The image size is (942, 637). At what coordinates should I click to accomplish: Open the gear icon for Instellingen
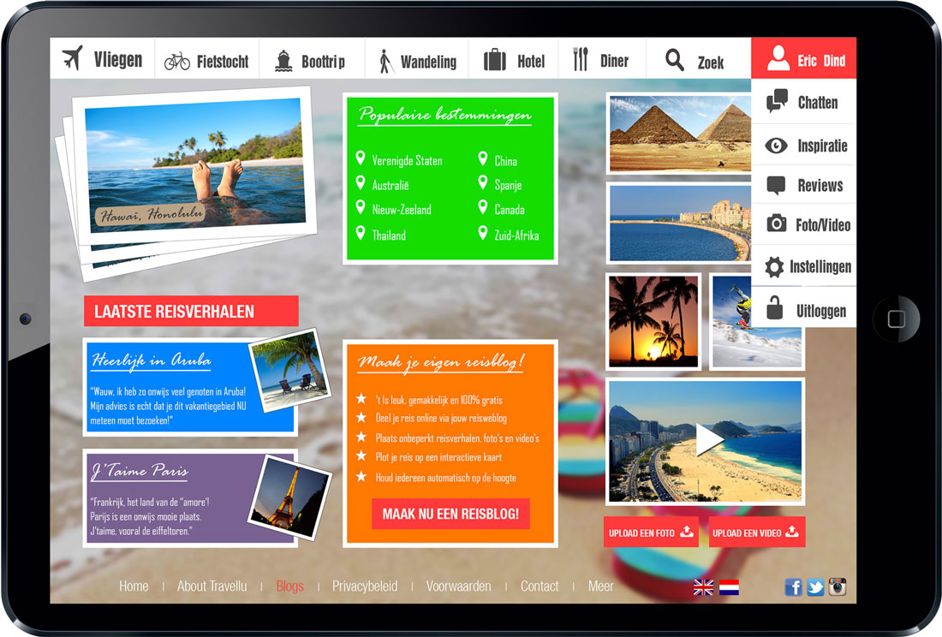coord(775,266)
